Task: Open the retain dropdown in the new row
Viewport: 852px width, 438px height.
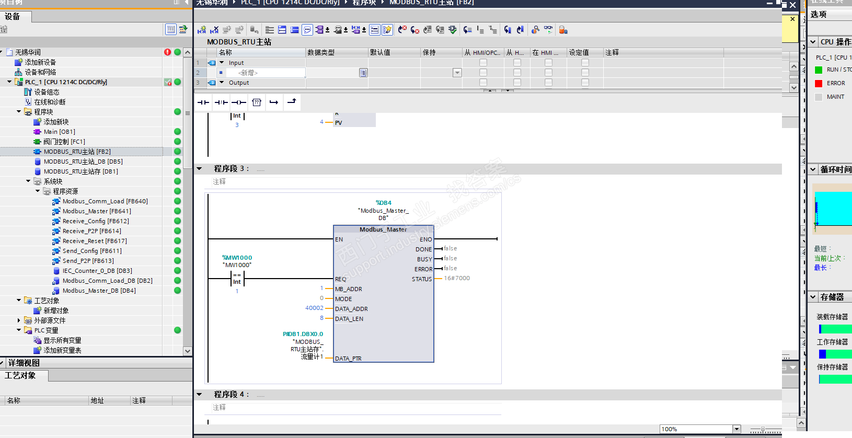Action: 457,73
